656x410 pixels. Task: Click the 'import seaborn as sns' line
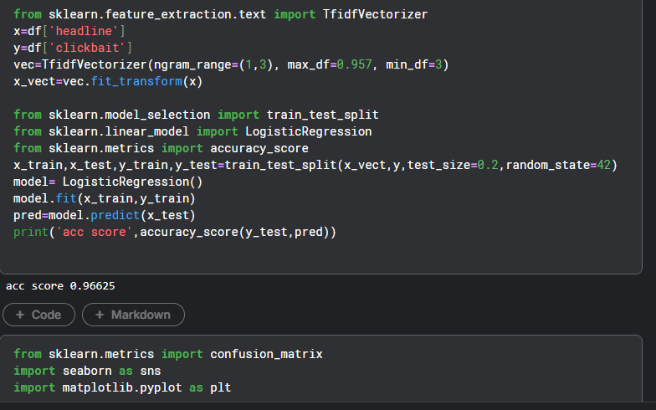point(87,371)
